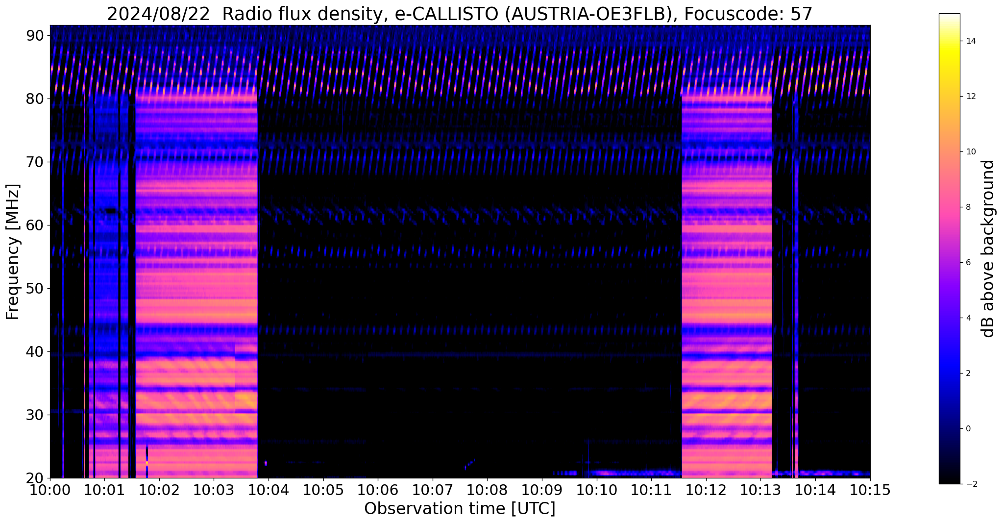Click the 10:11 time tick label
Screen dimensions: 1003x523
[x=651, y=490]
